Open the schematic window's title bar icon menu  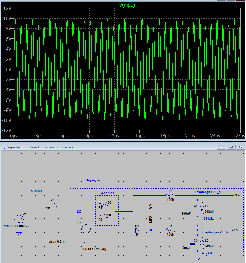tap(3, 147)
